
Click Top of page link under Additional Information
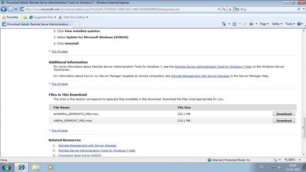click(59, 84)
